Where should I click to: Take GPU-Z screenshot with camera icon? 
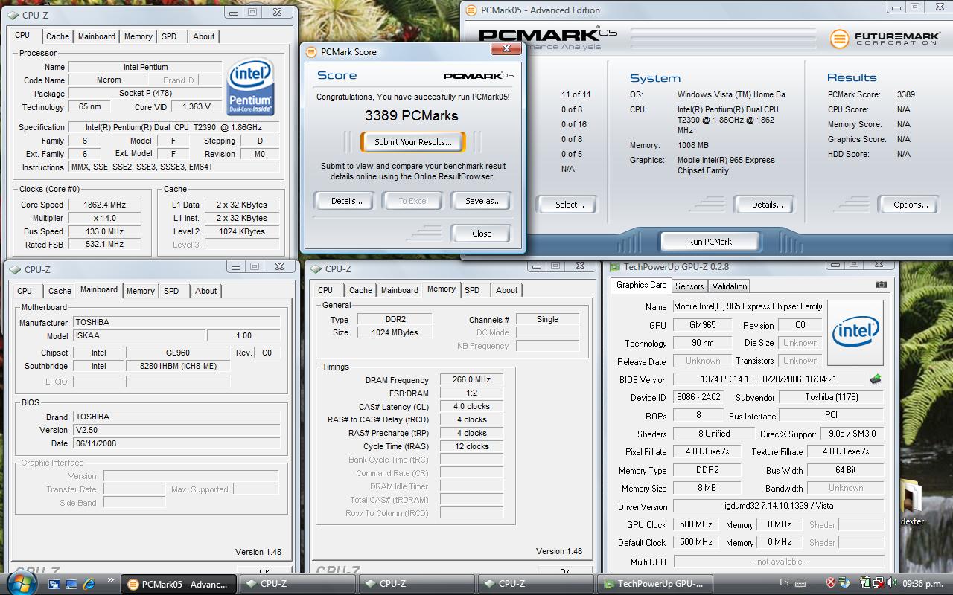[882, 285]
